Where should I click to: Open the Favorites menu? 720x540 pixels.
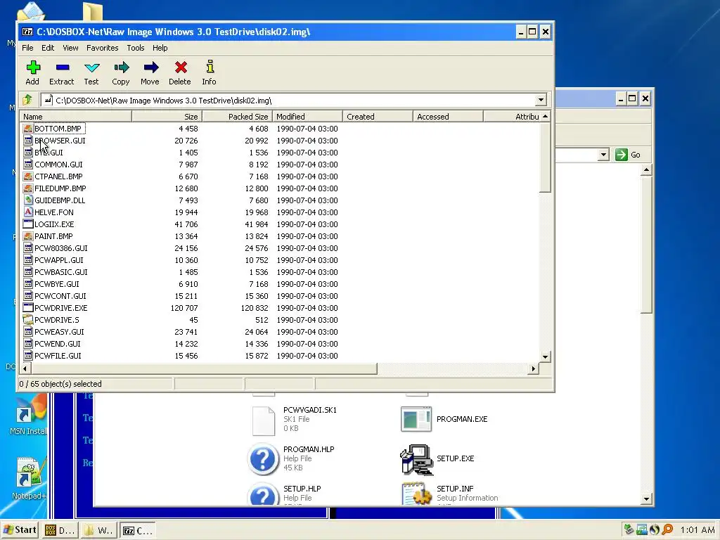[103, 48]
